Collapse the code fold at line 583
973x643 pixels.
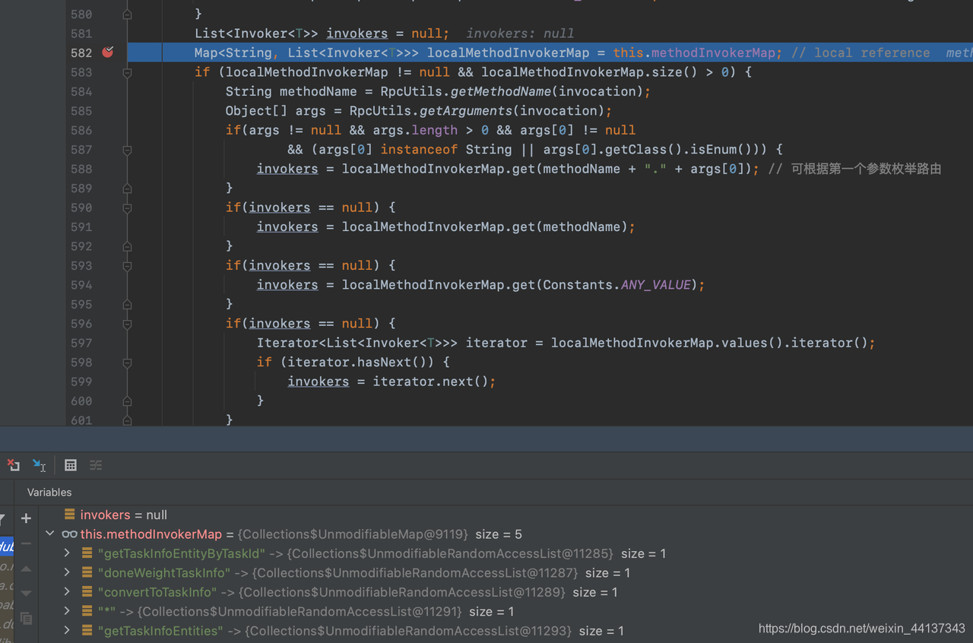click(127, 73)
